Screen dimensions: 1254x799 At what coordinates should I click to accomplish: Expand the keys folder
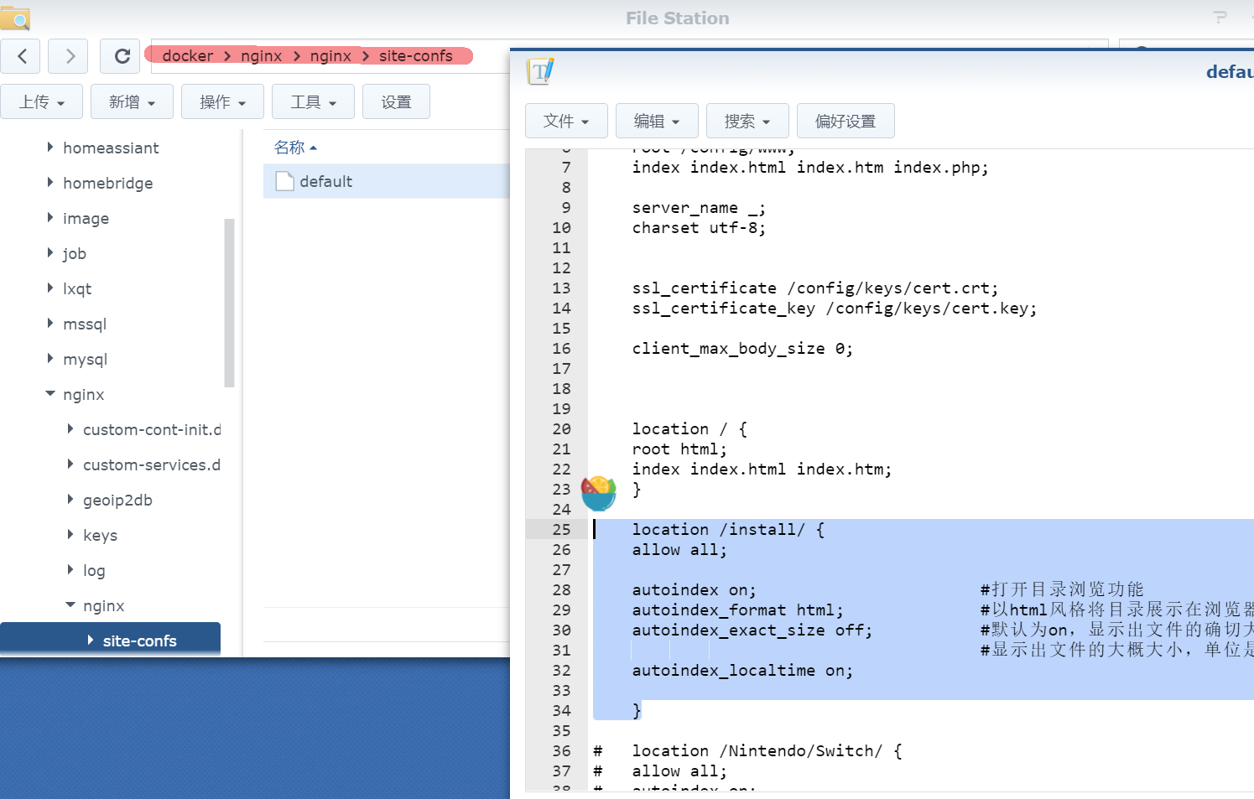pos(70,535)
